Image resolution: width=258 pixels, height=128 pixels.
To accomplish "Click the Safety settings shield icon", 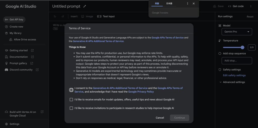I will point(220,70).
